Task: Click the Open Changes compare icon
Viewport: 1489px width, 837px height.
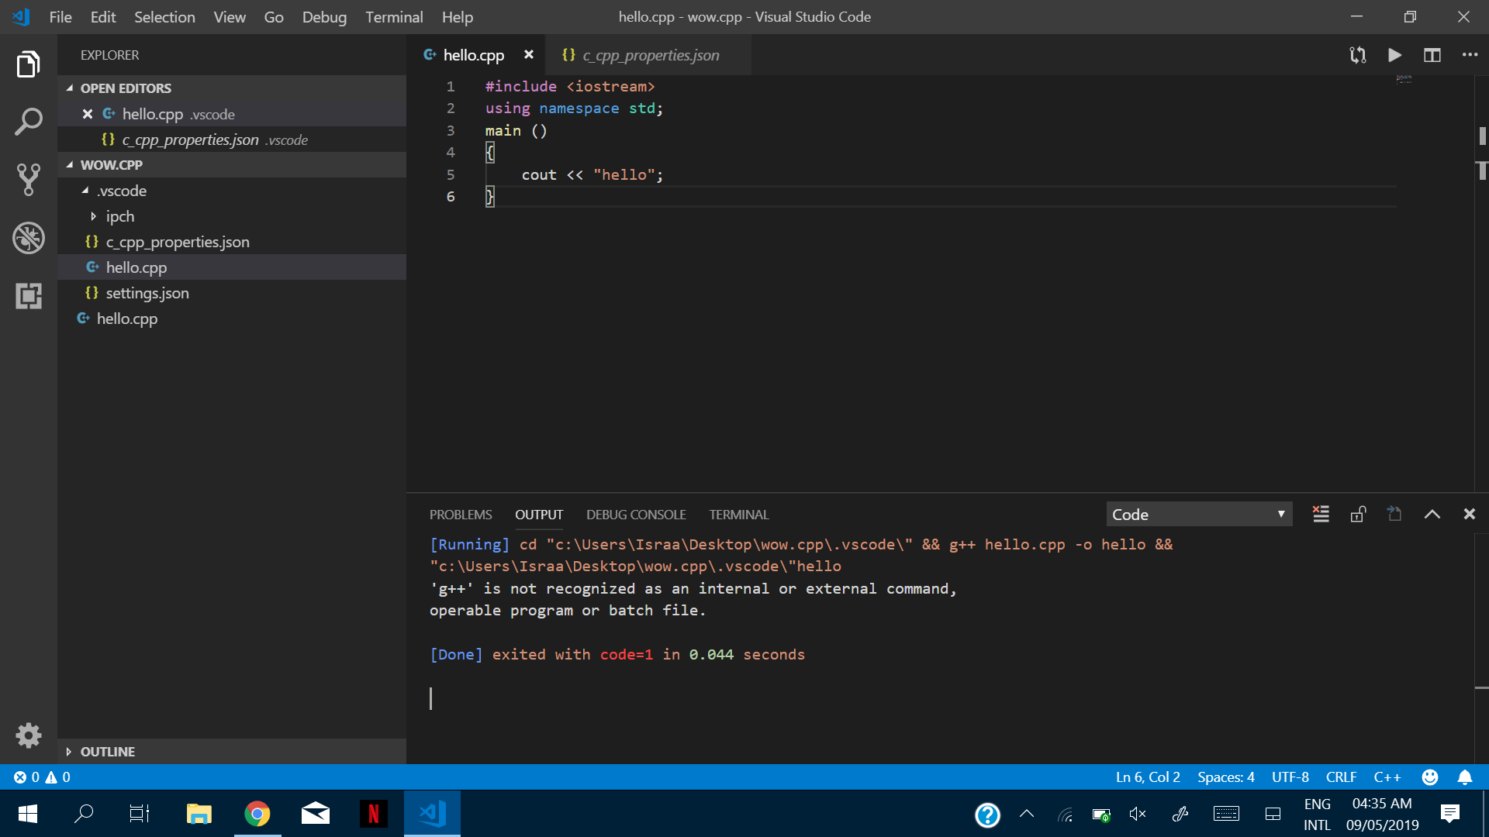Action: (1357, 55)
